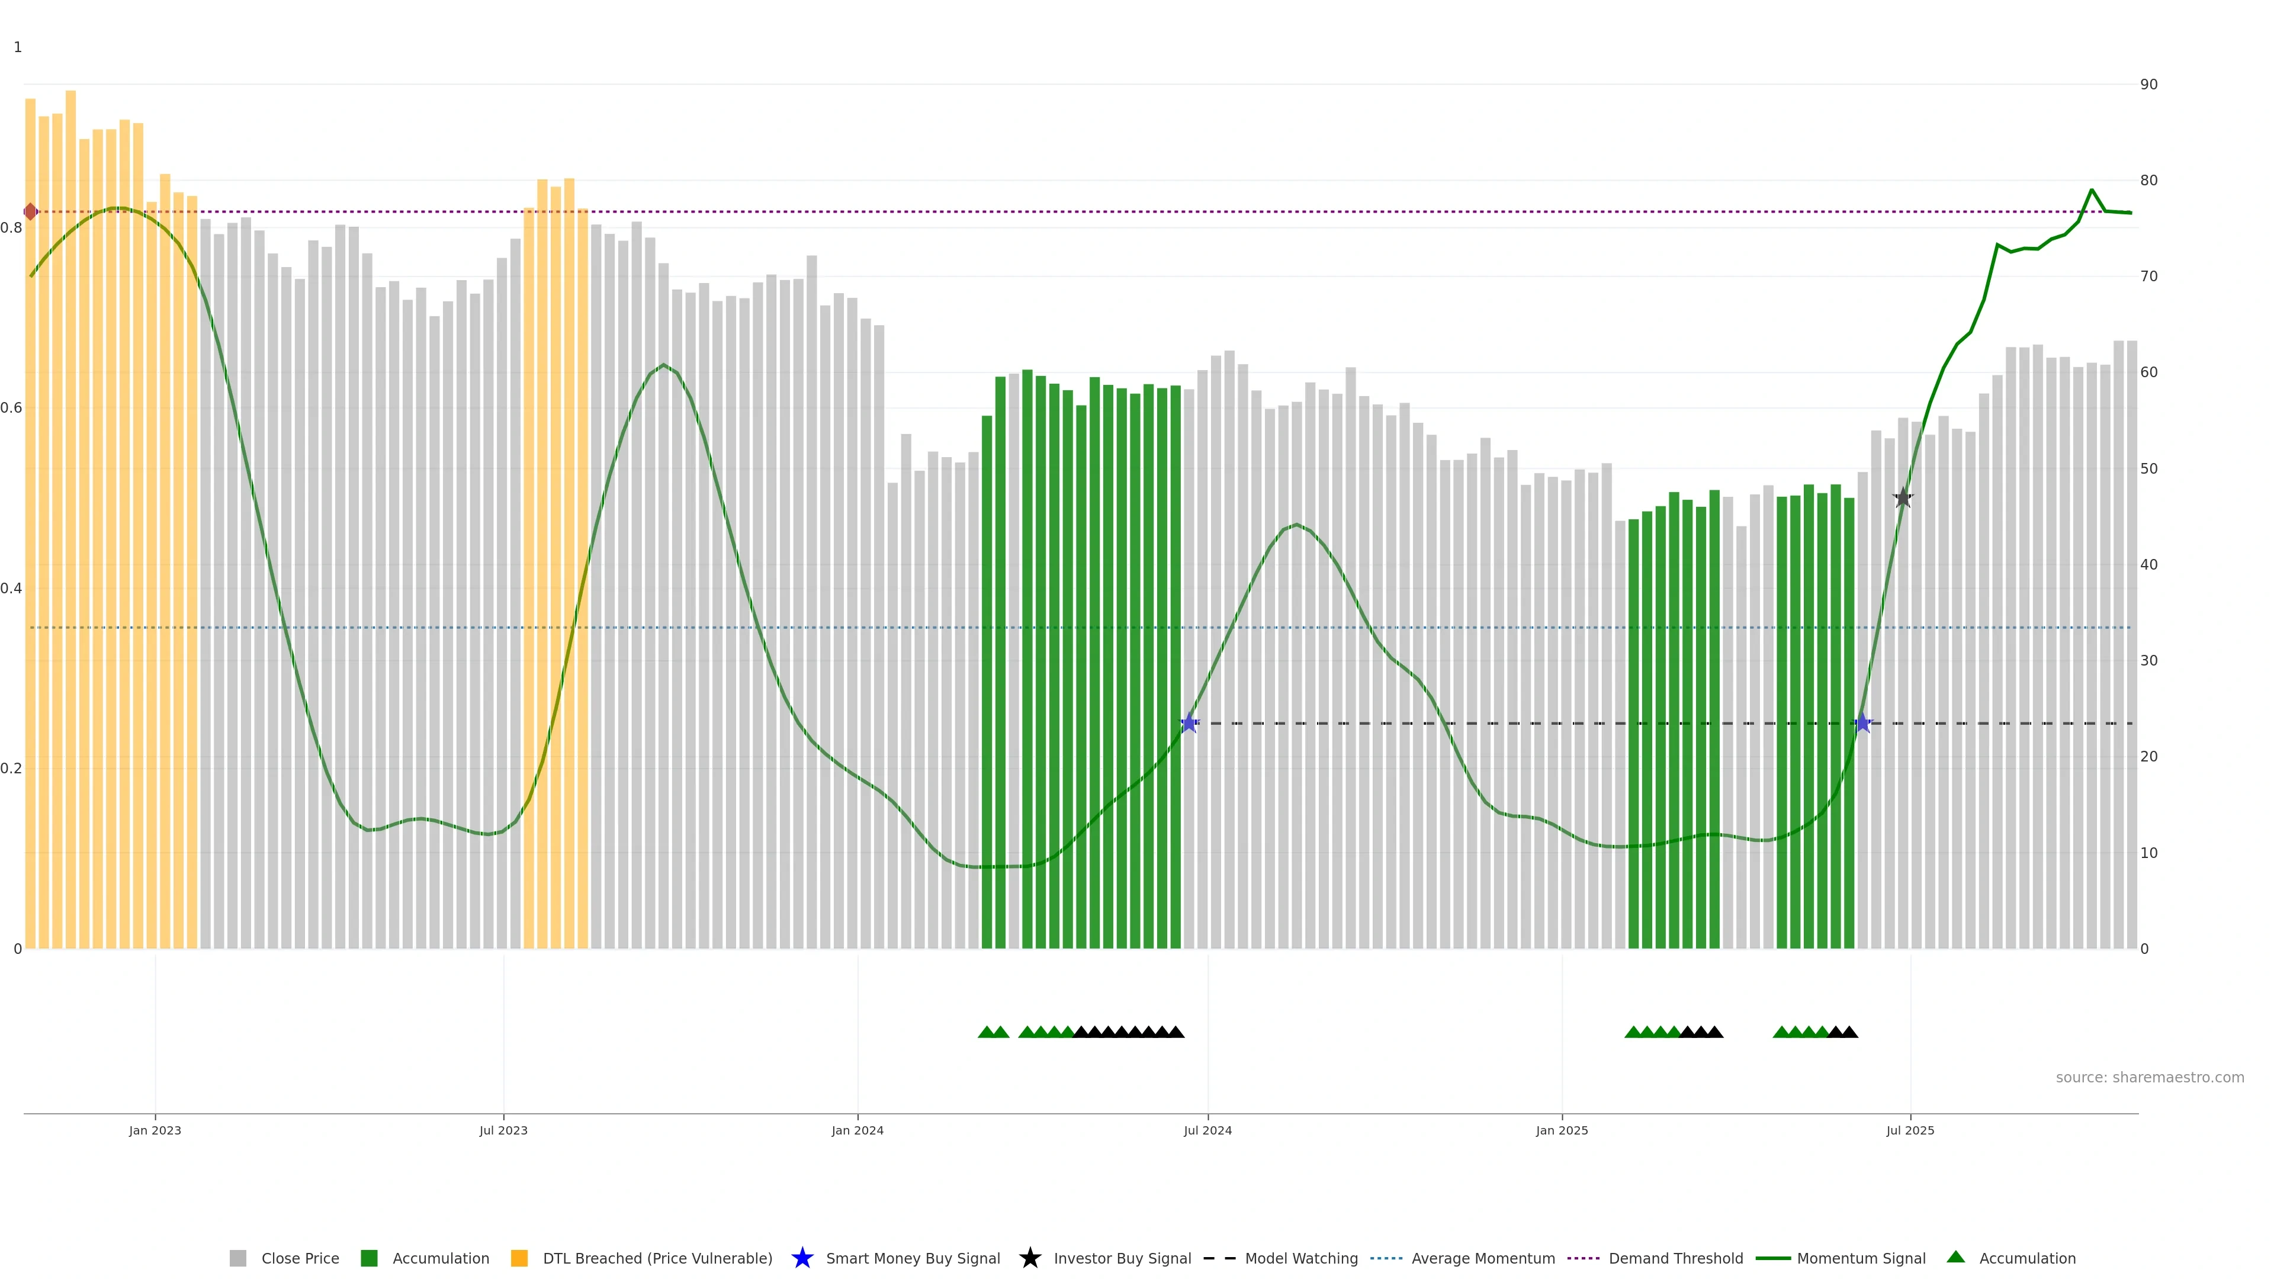
Task: Toggle Demand Threshold legend entry
Action: [x=1675, y=1259]
